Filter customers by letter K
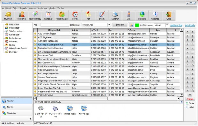 [x=187, y=57]
